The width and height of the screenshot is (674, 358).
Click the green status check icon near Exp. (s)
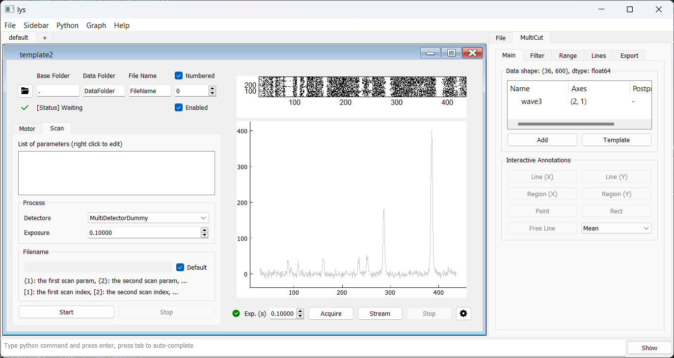(x=236, y=313)
